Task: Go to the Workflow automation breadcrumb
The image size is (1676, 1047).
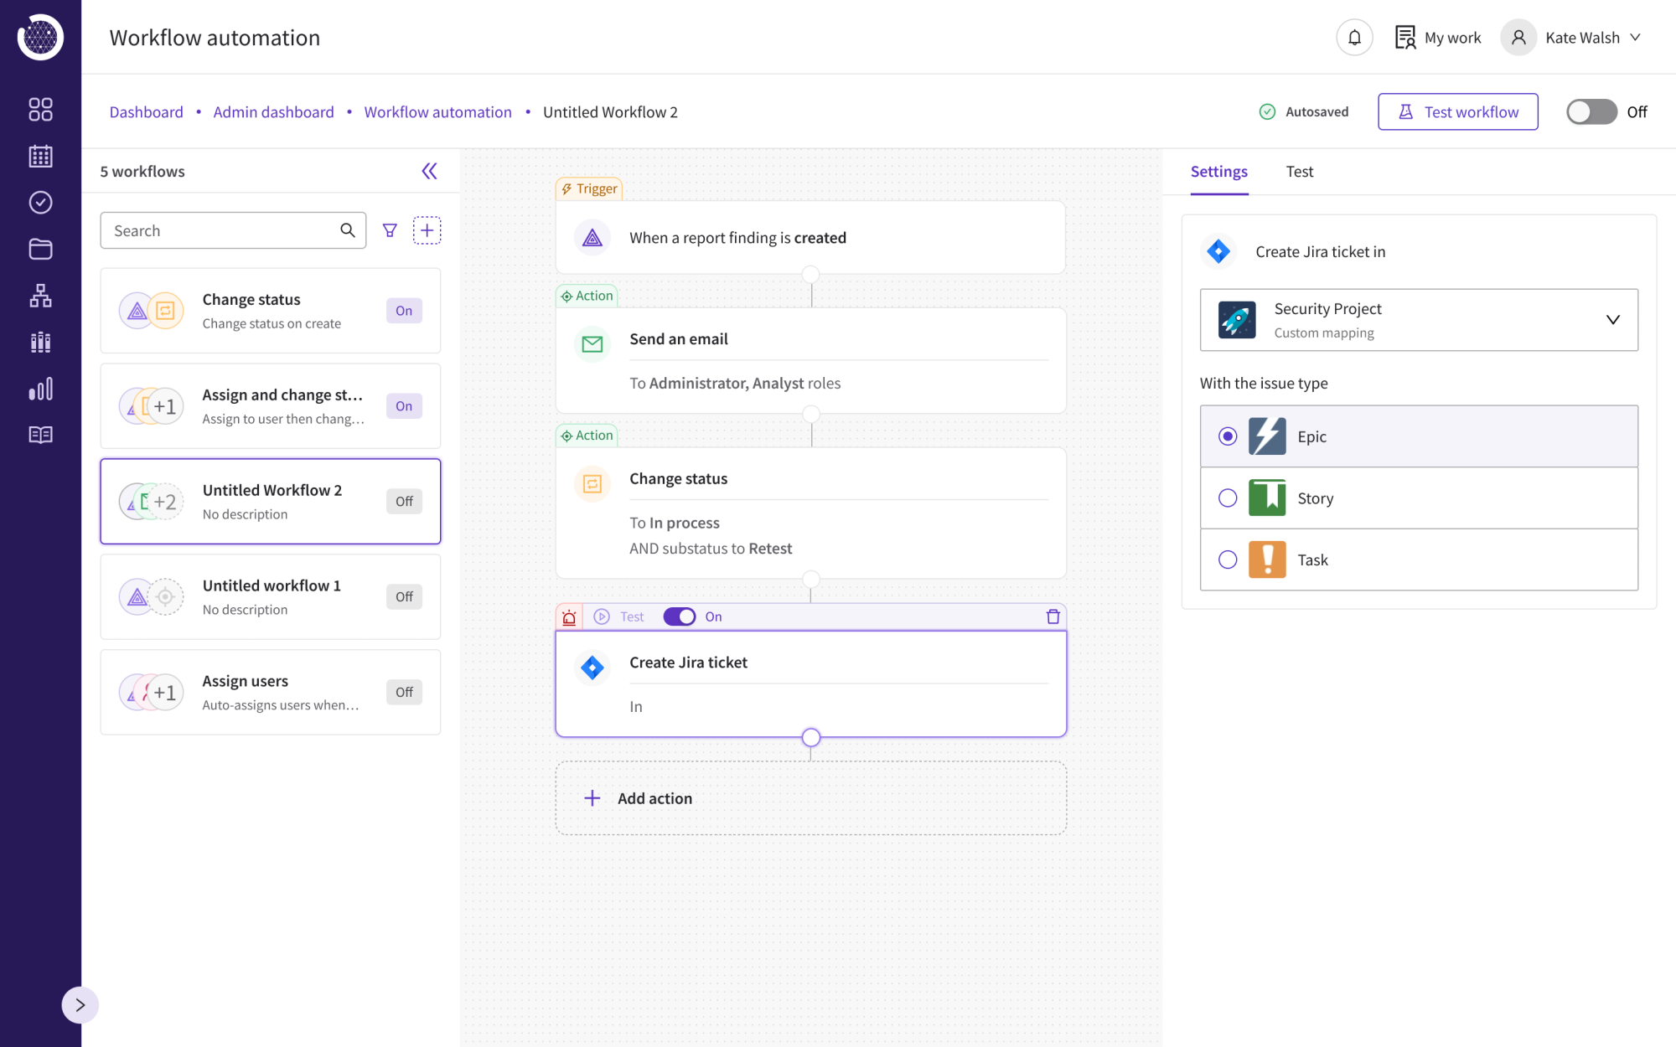Action: coord(437,111)
